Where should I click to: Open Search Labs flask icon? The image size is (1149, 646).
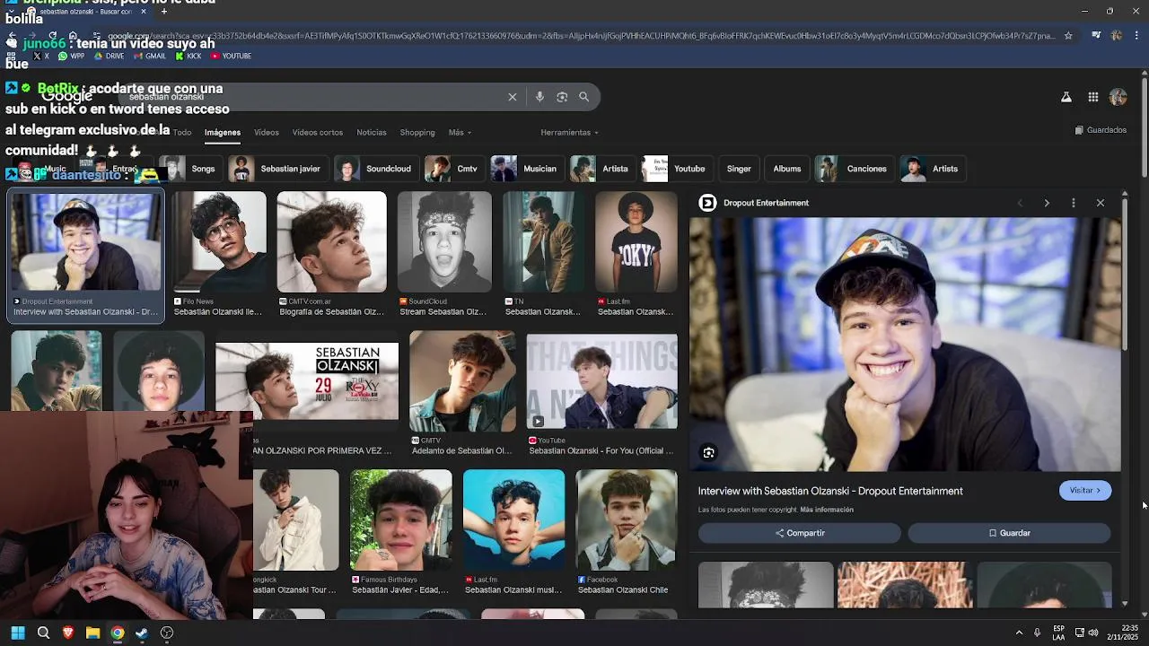pos(1066,97)
